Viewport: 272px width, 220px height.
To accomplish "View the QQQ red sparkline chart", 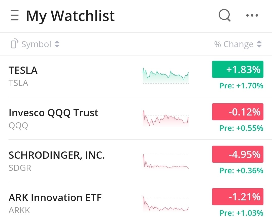I will 165,118.
